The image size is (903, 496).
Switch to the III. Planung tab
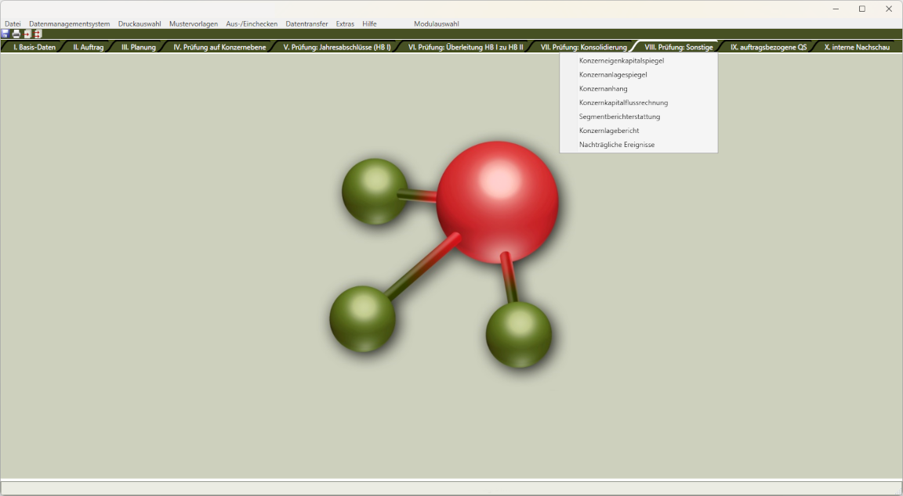point(138,47)
